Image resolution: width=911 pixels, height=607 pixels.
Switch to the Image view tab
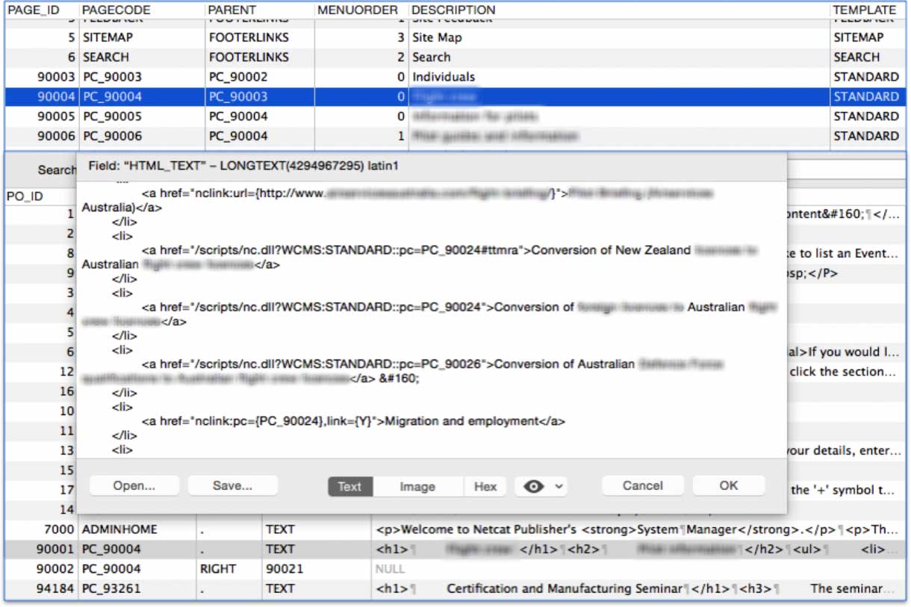(417, 486)
